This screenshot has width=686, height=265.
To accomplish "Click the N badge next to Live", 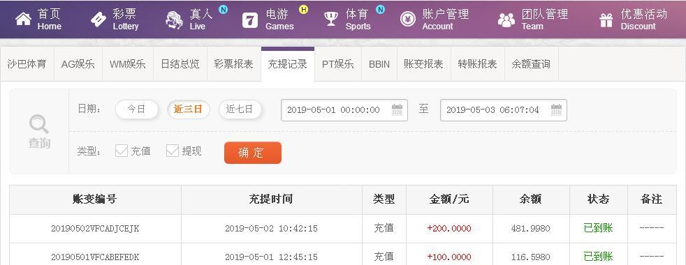I will point(223,9).
